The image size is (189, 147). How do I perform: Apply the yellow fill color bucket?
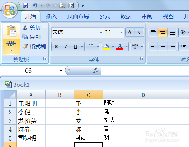[106, 47]
